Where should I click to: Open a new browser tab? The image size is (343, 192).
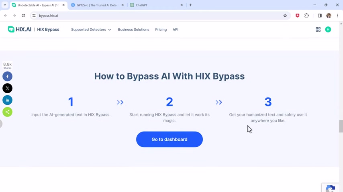pyautogui.click(x=190, y=5)
